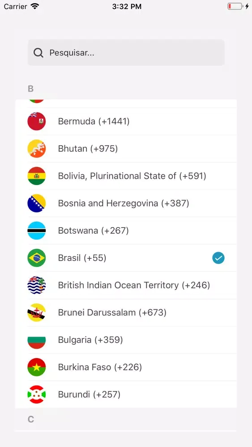This screenshot has width=252, height=447.
Task: Tap the Bhutan flag icon
Action: click(37, 148)
